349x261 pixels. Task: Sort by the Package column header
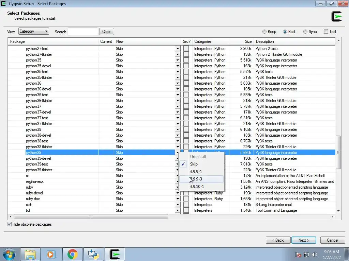[53, 41]
